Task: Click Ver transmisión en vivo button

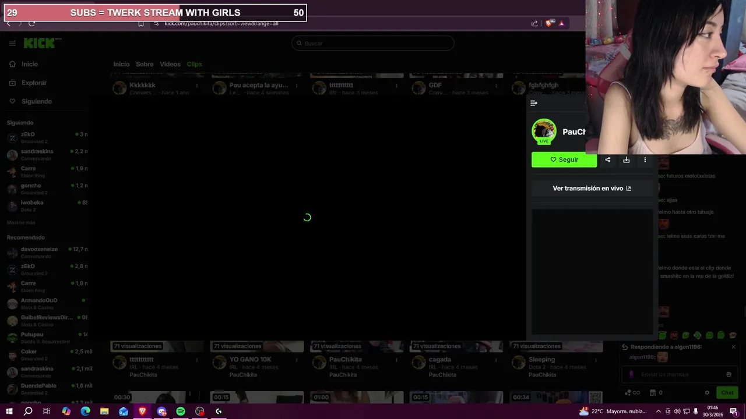Action: [592, 189]
